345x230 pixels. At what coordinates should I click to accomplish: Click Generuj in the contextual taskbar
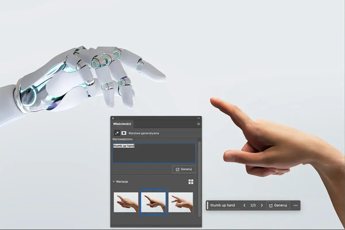click(278, 206)
